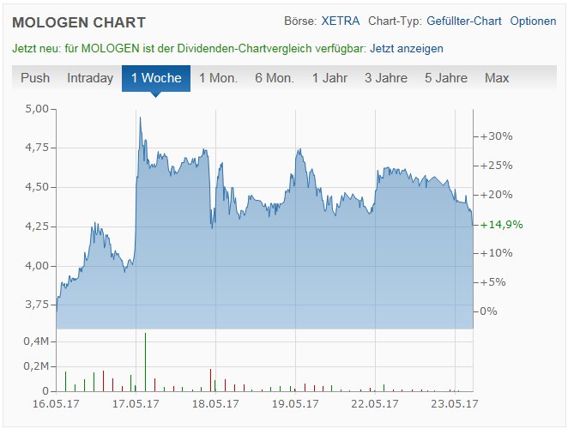The width and height of the screenshot is (574, 429).
Task: Show the 5 Jahre chart range
Action: pos(445,78)
